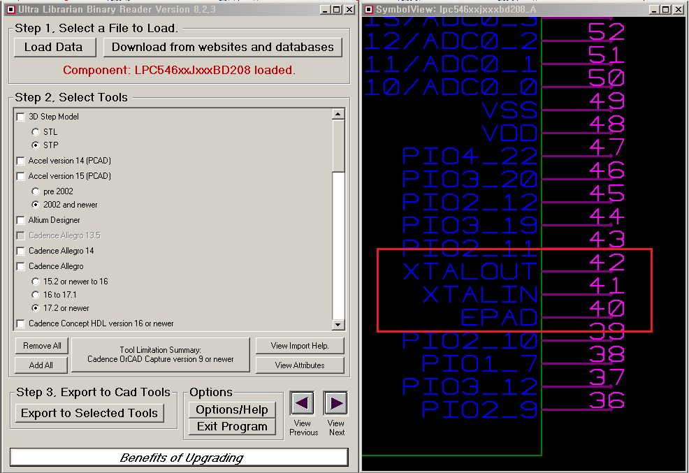The image size is (689, 473).
Task: Click the View Previous arrow icon
Action: tap(302, 402)
